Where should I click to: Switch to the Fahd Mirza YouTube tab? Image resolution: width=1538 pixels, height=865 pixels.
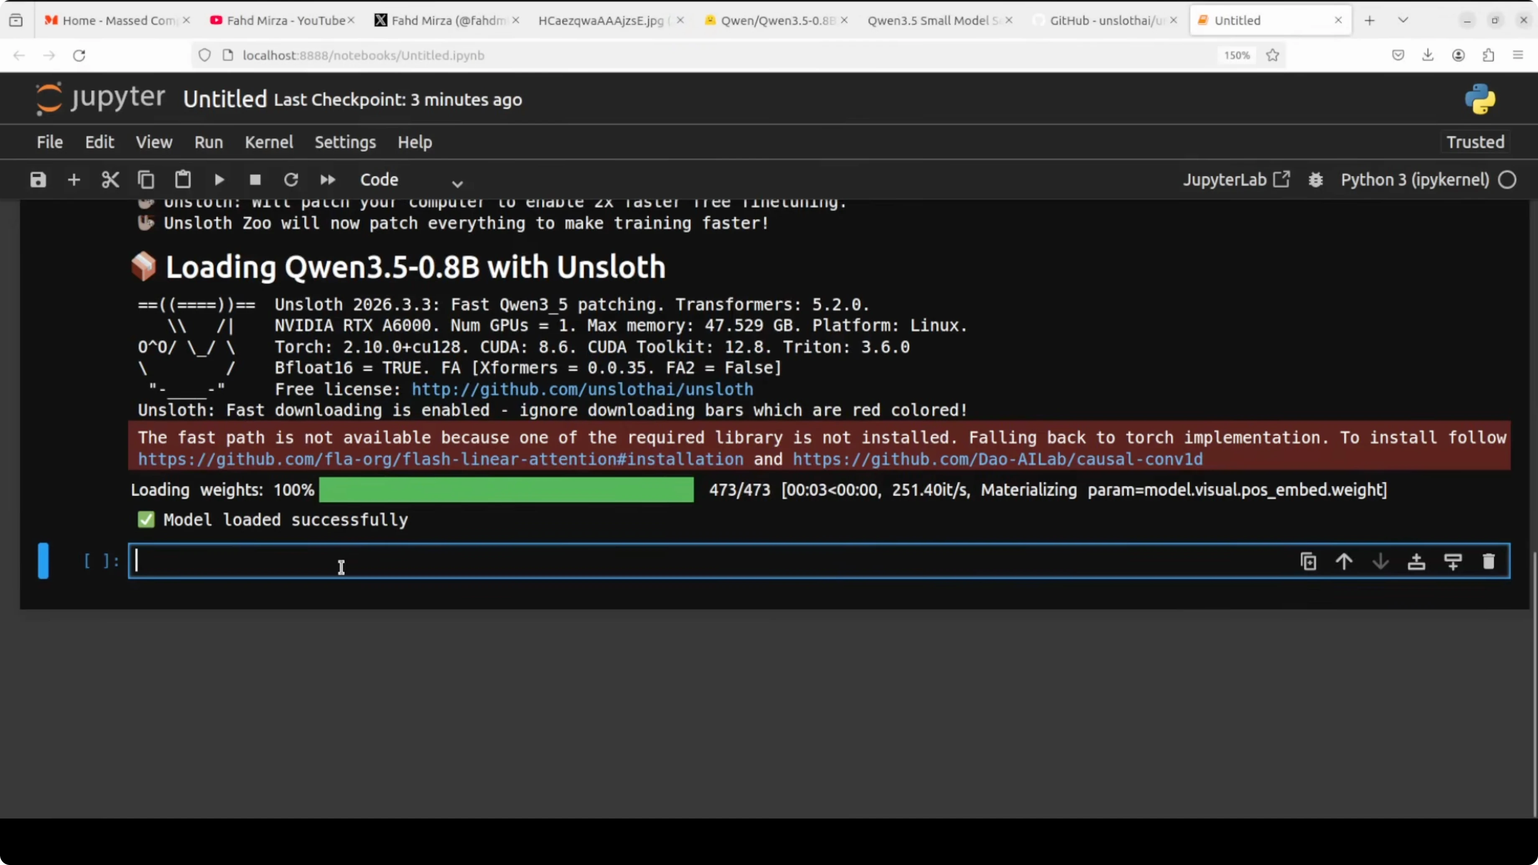click(280, 20)
